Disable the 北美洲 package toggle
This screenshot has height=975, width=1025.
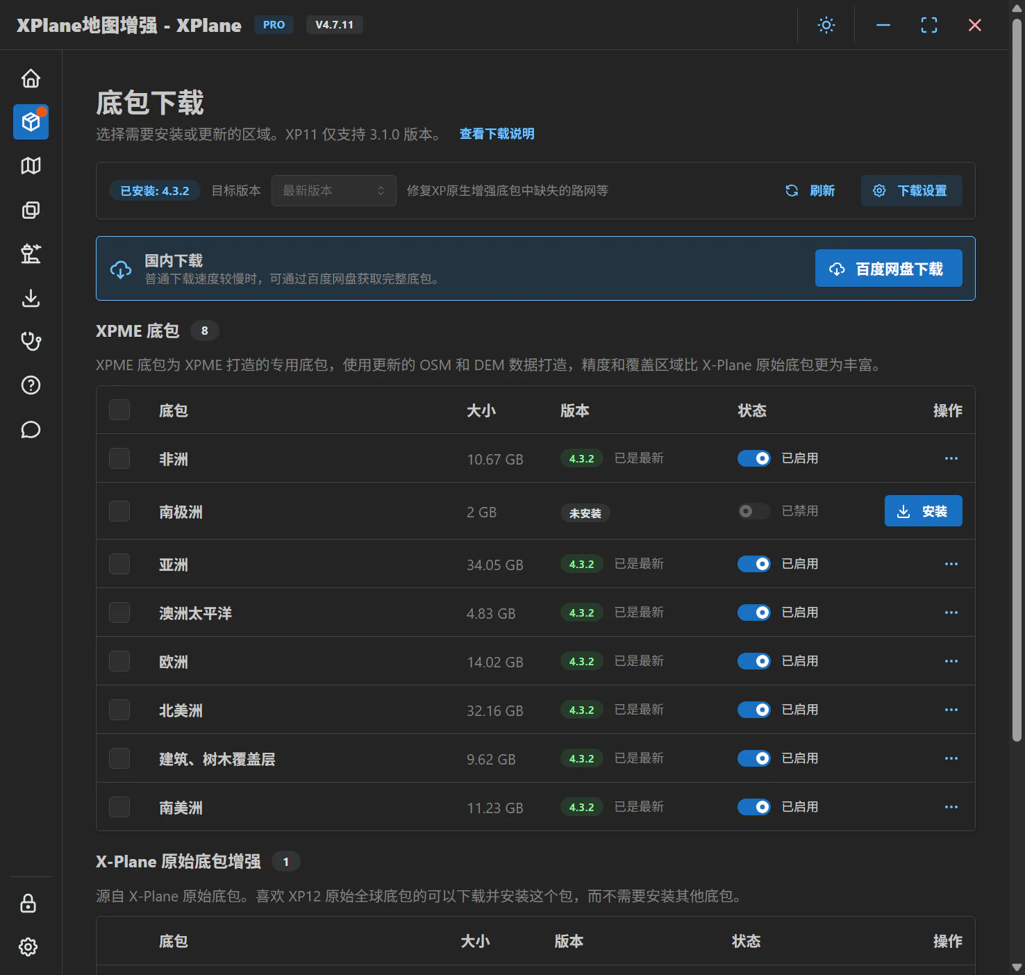[x=754, y=710]
